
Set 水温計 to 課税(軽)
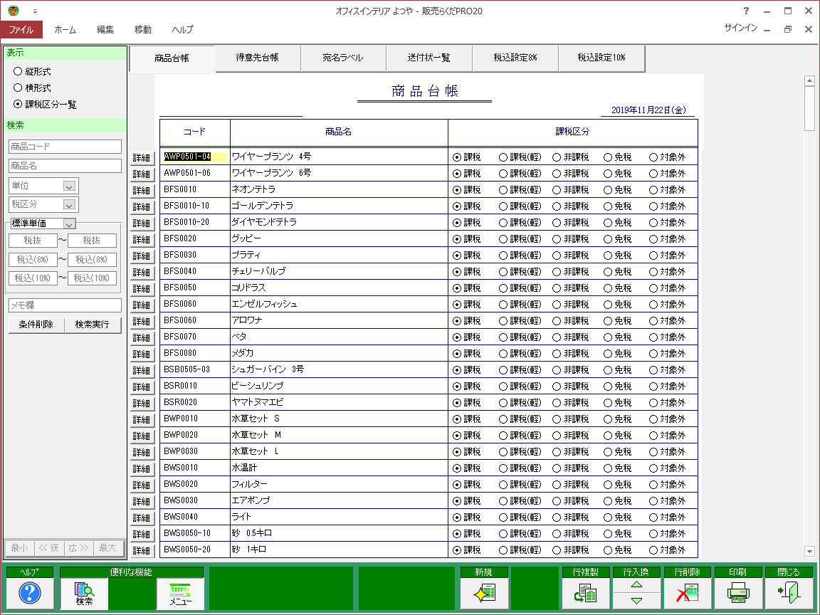[x=503, y=468]
